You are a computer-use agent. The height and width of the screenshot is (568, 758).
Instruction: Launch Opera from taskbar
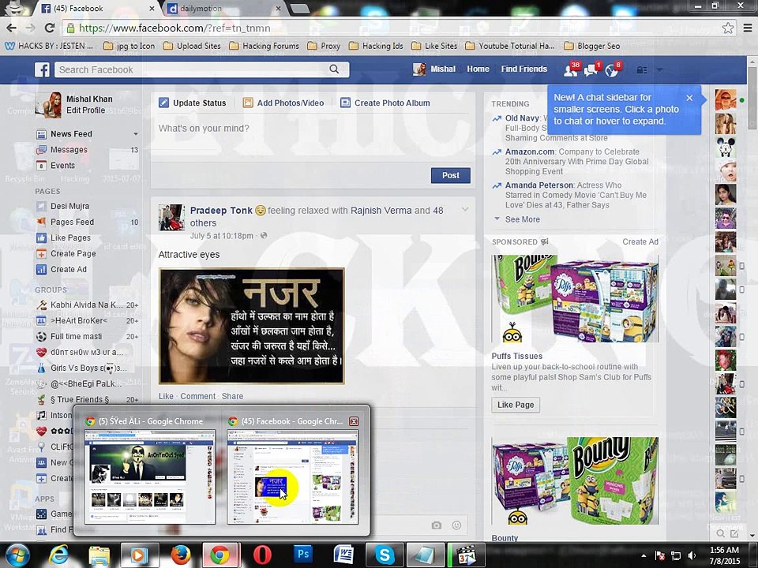pos(262,555)
